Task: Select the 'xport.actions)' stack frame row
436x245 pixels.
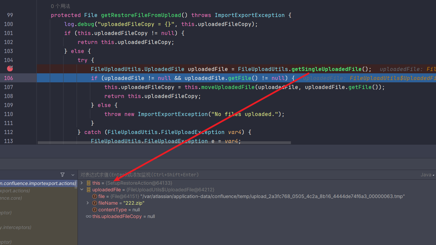Action: tap(38, 191)
